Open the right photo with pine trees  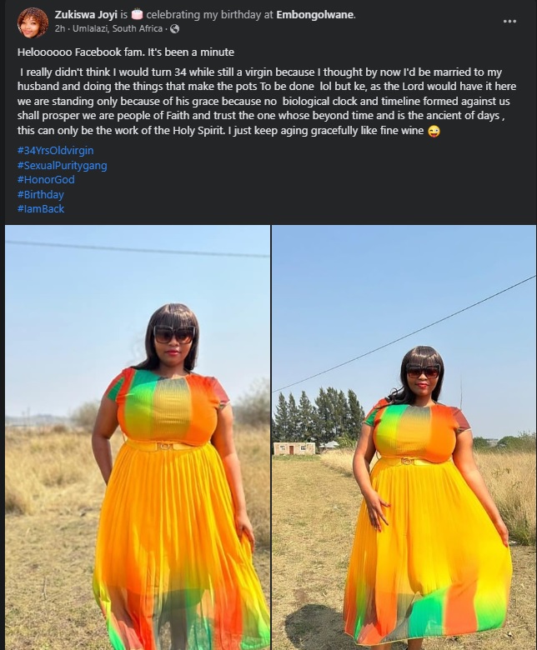click(404, 437)
